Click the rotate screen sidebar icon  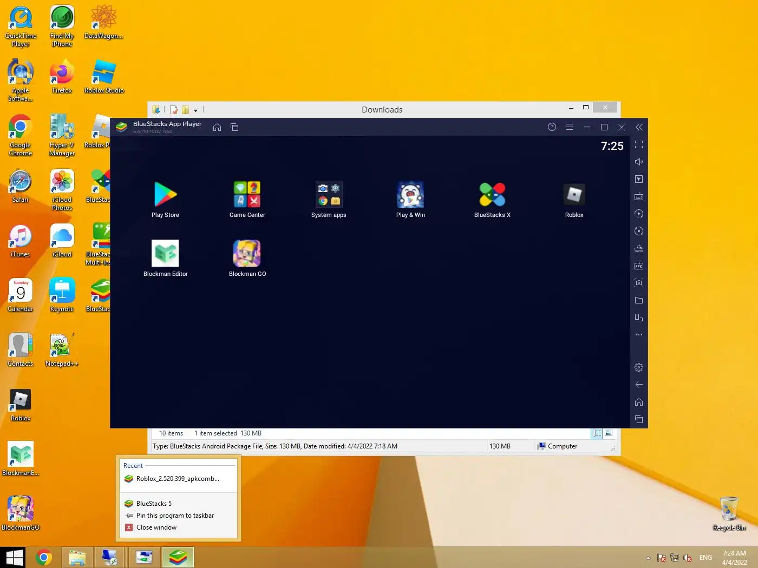pyautogui.click(x=639, y=318)
